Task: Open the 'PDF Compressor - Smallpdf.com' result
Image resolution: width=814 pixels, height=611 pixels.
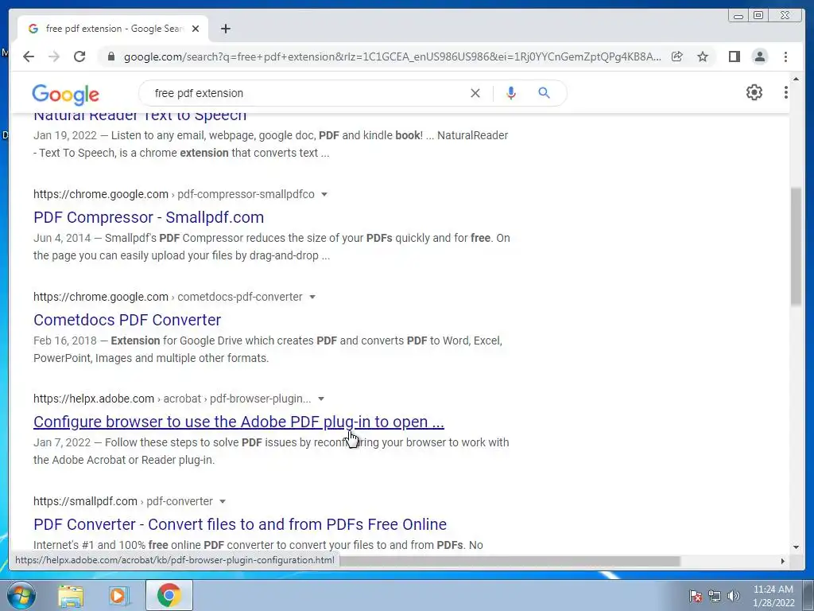Action: coord(149,217)
